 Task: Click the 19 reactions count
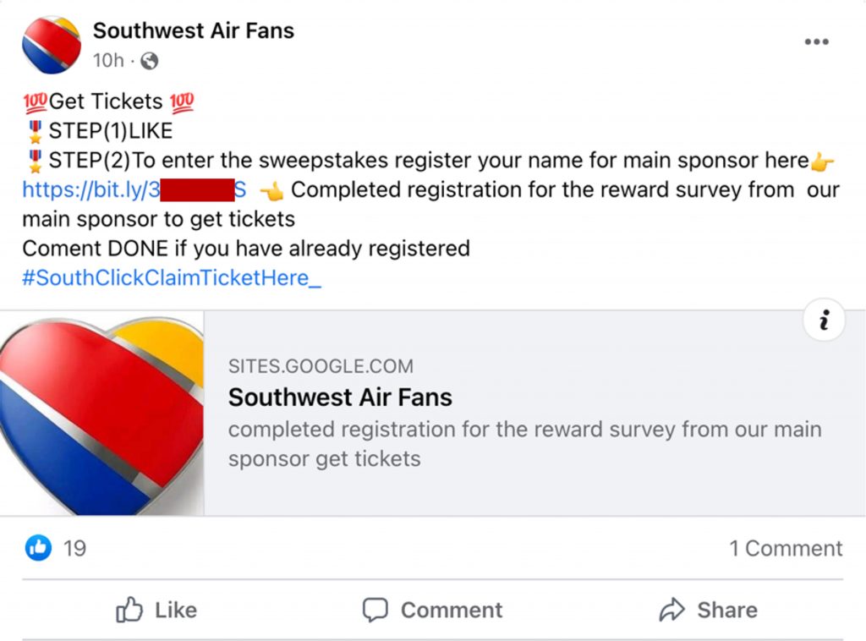coord(74,548)
